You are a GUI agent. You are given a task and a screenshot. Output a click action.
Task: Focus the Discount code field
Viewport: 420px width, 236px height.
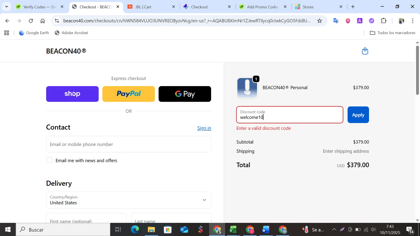290,115
